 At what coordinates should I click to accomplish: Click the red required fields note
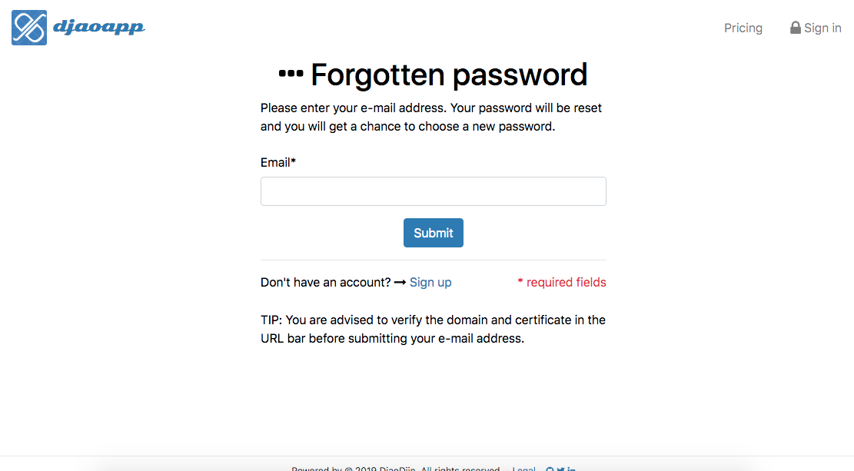pyautogui.click(x=562, y=282)
